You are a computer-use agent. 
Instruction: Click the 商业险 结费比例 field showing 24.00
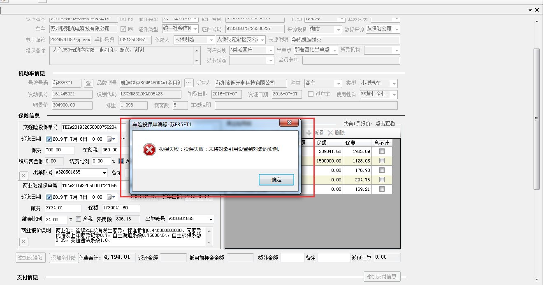[56, 220]
